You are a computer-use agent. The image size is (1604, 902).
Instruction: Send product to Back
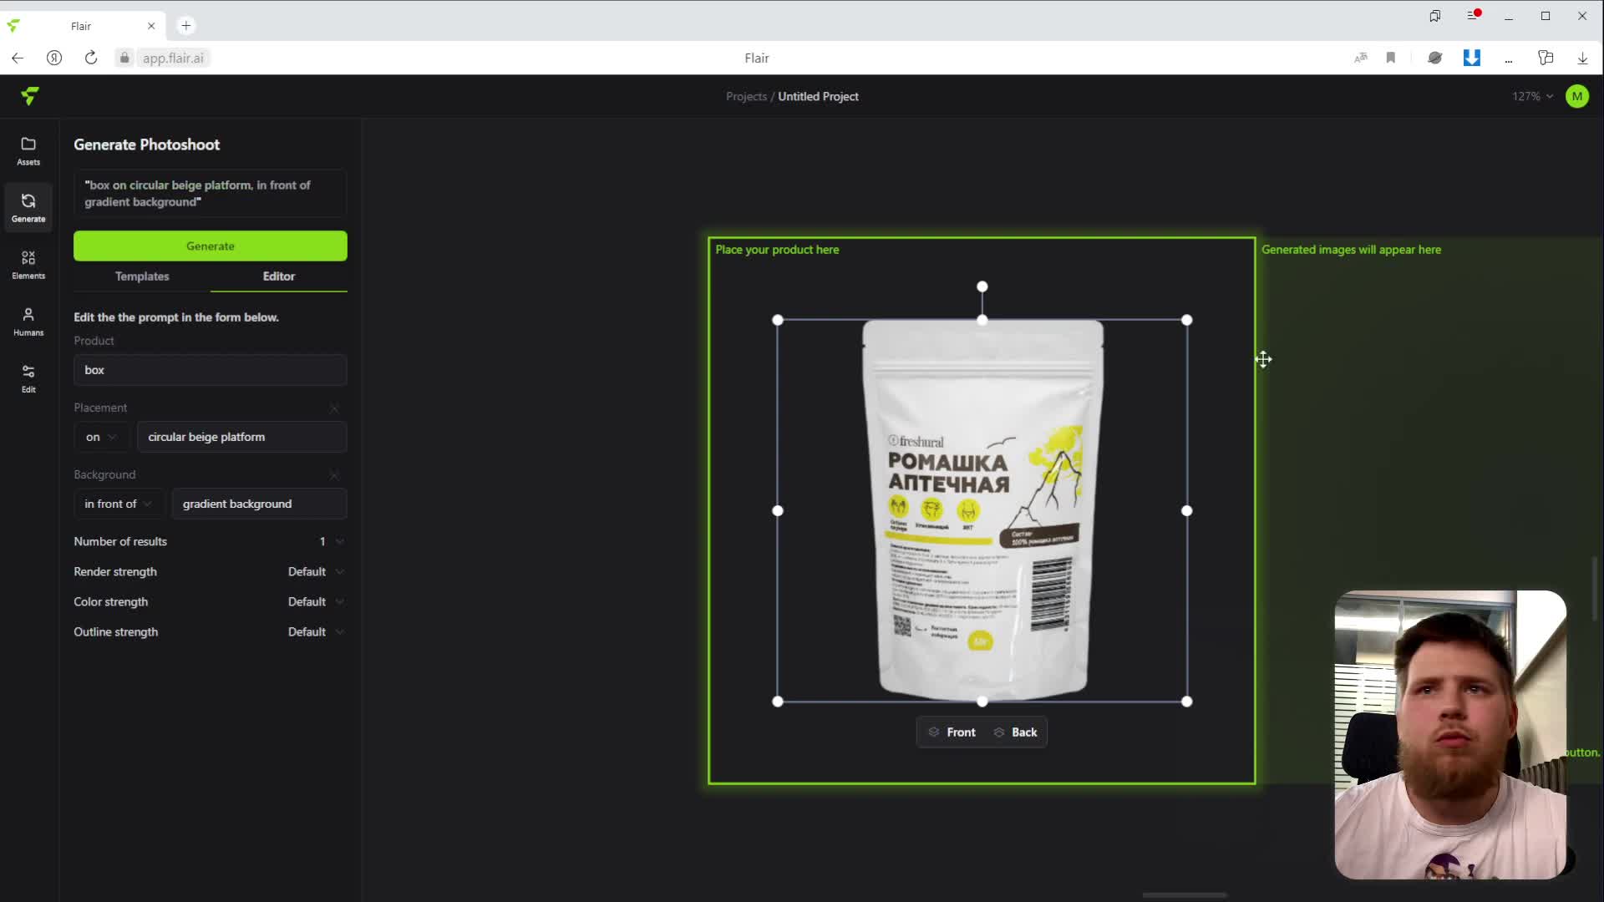(1016, 732)
